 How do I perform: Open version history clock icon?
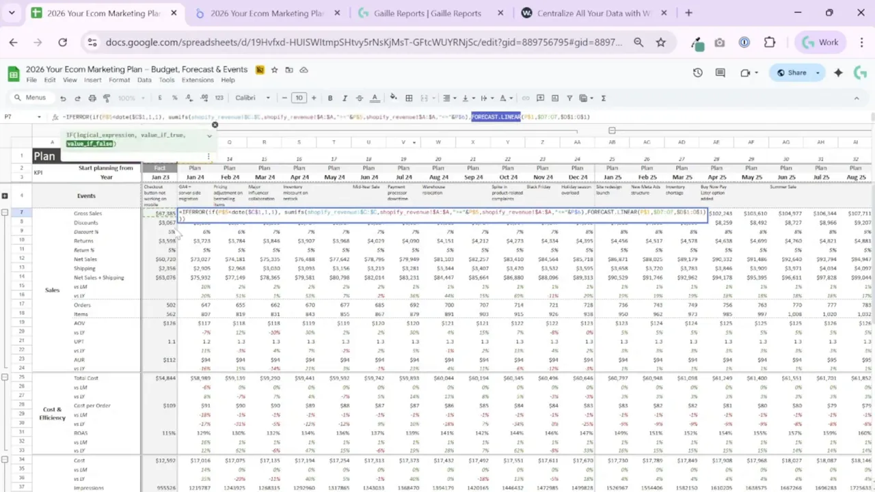tap(697, 72)
